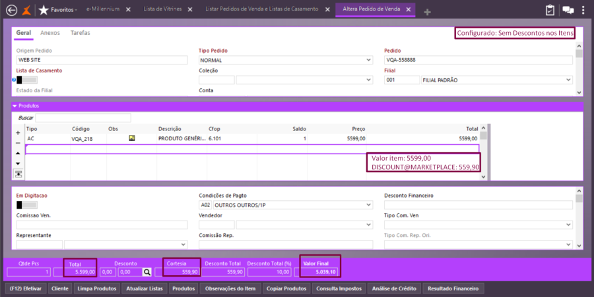The height and width of the screenshot is (297, 594).
Task: Open the clipboard tasks icon
Action: (550, 10)
